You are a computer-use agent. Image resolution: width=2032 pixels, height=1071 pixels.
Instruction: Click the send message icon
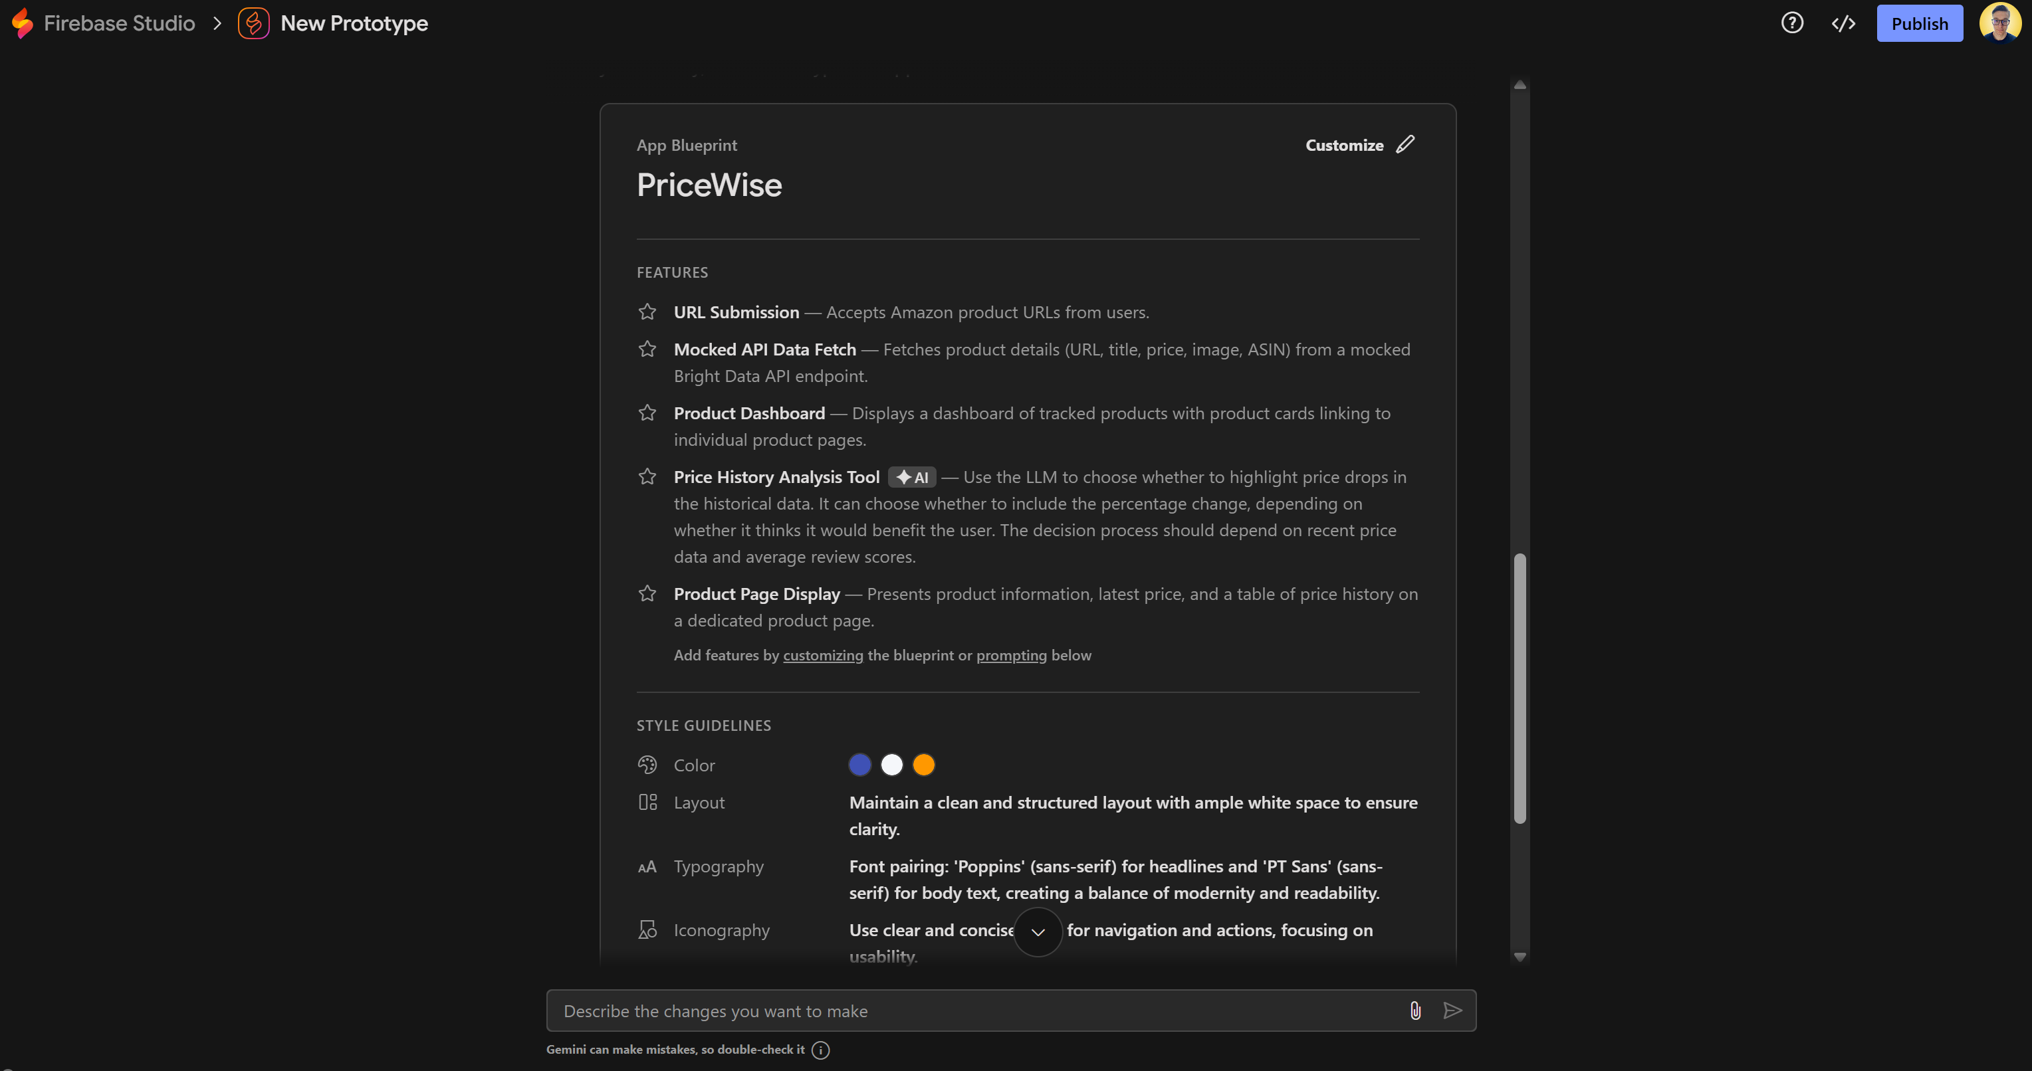point(1454,1011)
